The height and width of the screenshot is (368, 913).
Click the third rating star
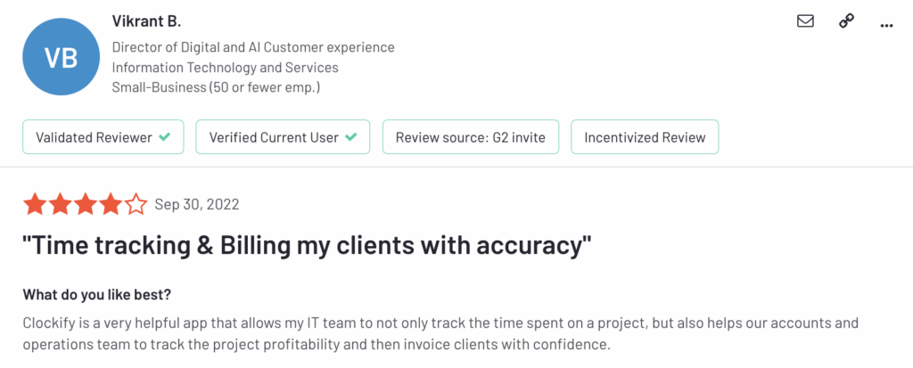(x=86, y=204)
